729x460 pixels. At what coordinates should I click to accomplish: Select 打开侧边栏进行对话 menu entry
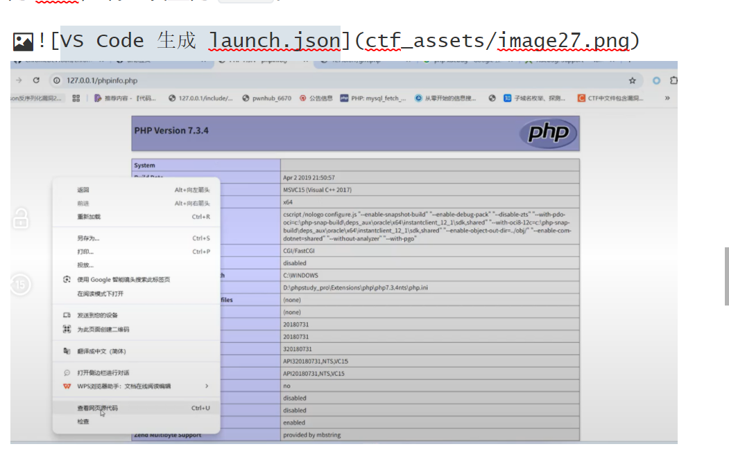[x=136, y=373]
